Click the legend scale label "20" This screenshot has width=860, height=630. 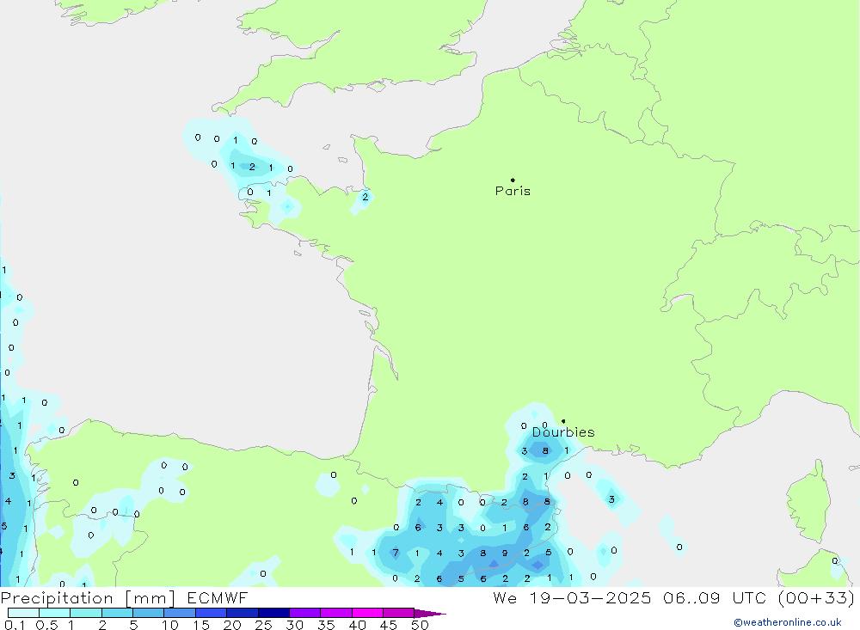pyautogui.click(x=232, y=625)
